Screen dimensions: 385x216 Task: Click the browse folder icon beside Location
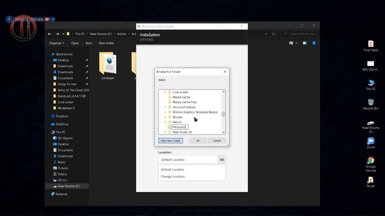coord(222,160)
